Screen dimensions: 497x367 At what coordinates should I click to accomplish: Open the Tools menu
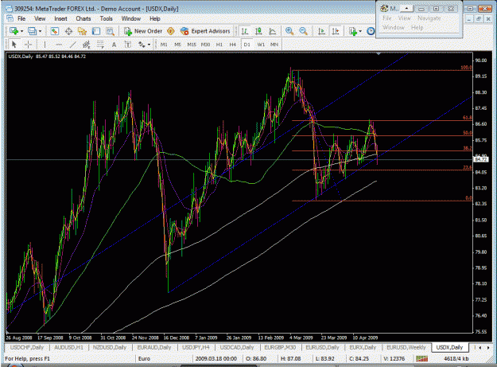coord(107,18)
